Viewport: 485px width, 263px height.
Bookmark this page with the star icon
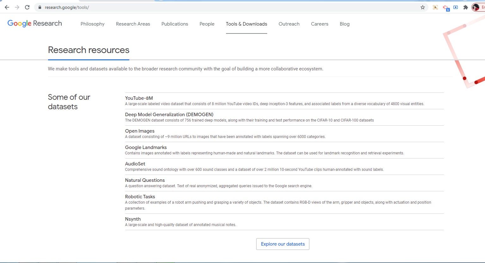423,7
